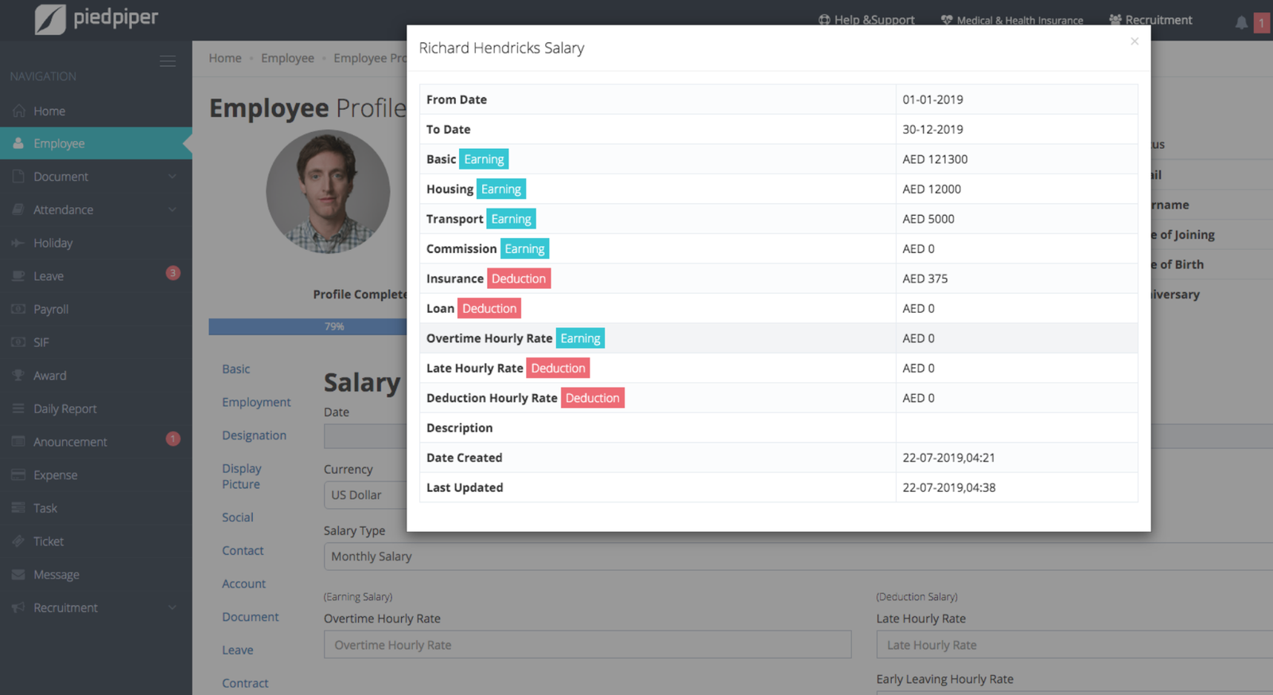Expand the Attendance sidebar submenu arrow
The width and height of the screenshot is (1273, 695).
[172, 210]
